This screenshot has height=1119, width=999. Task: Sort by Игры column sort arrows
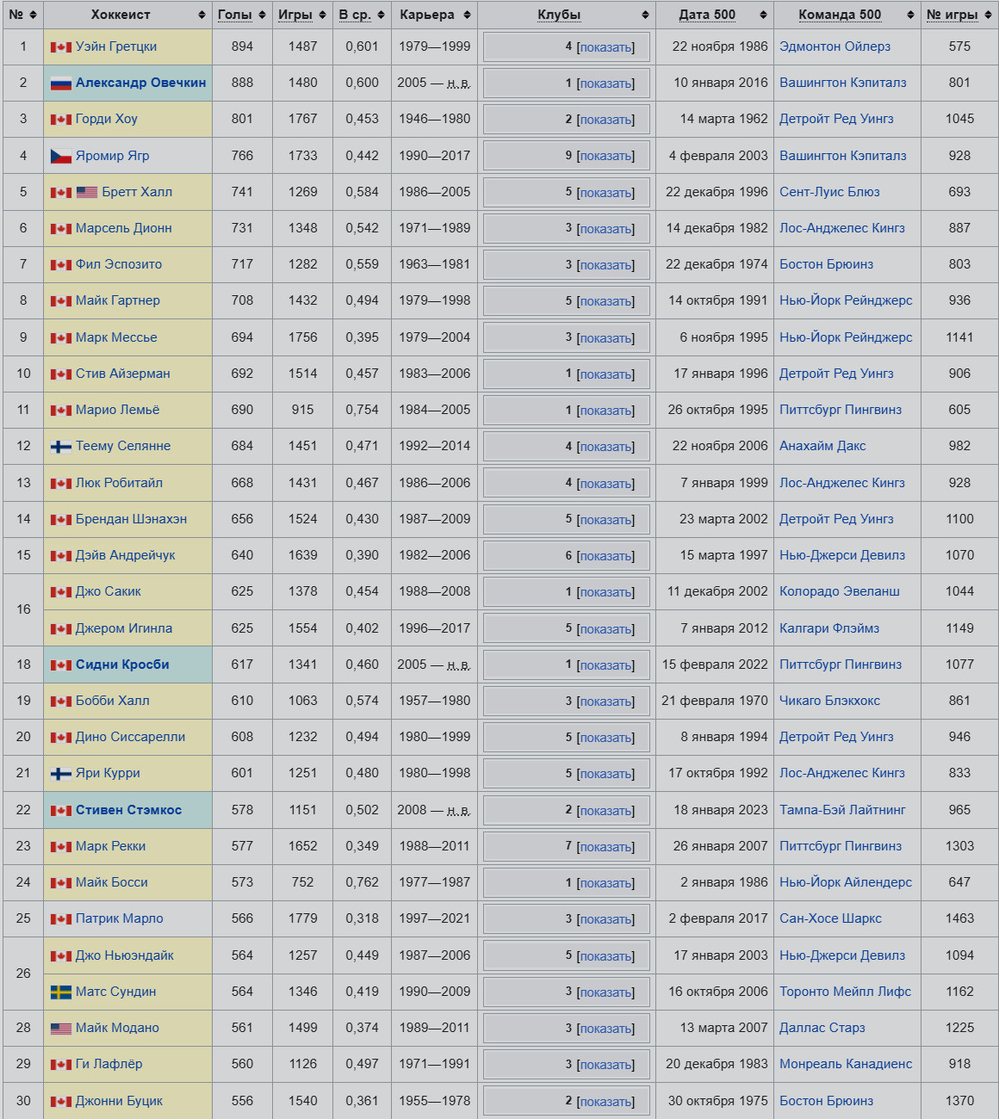click(x=322, y=15)
